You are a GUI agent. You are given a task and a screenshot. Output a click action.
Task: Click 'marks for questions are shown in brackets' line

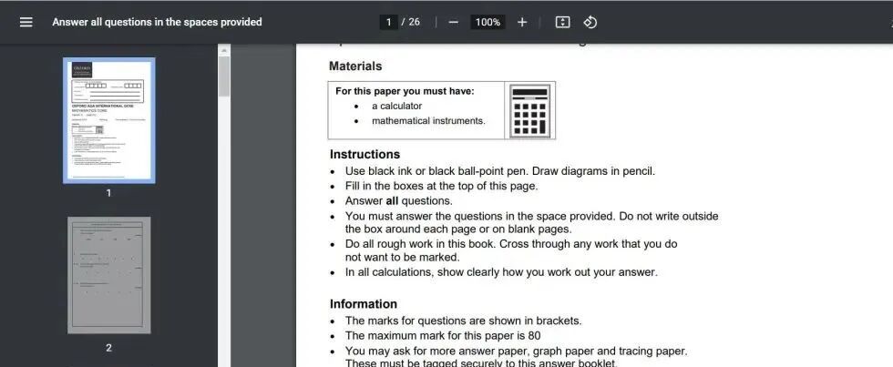coord(464,321)
